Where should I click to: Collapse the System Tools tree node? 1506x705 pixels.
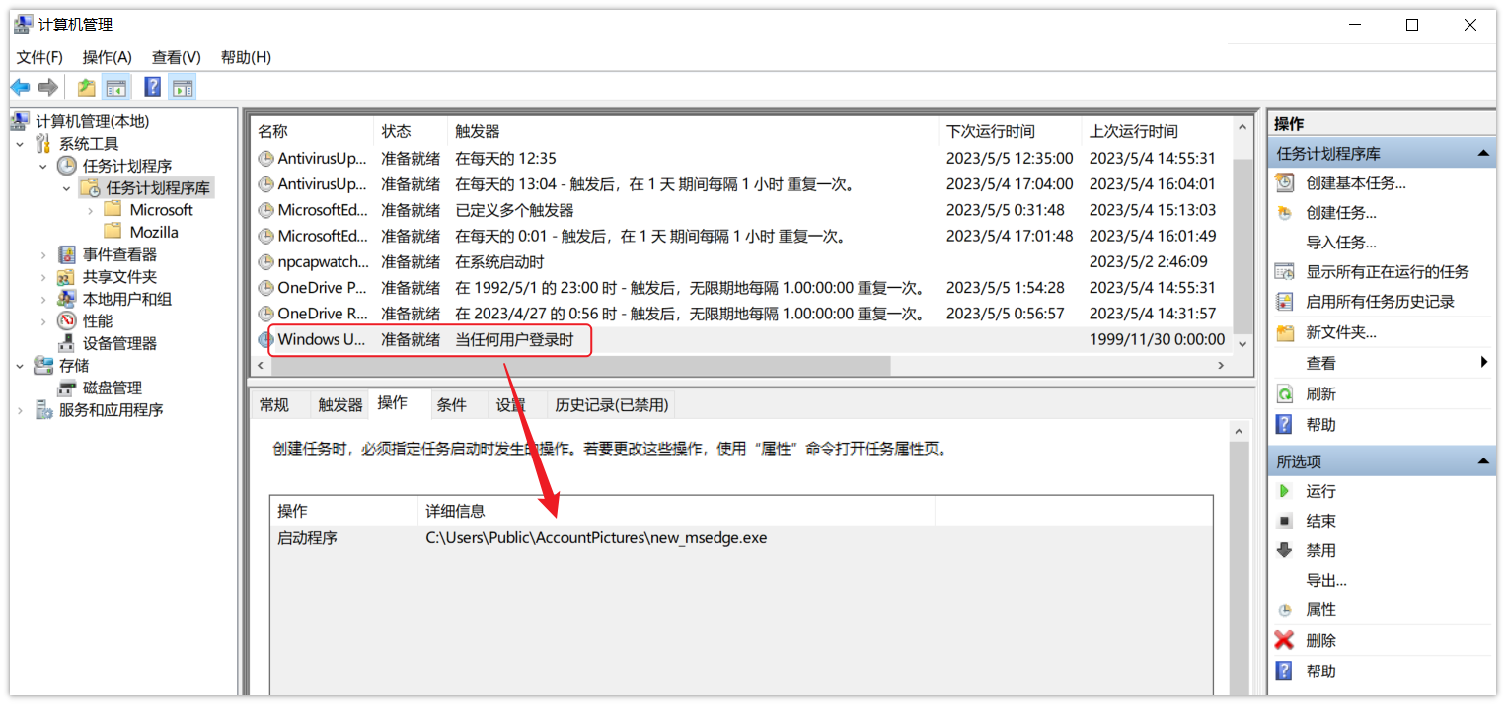[x=21, y=144]
